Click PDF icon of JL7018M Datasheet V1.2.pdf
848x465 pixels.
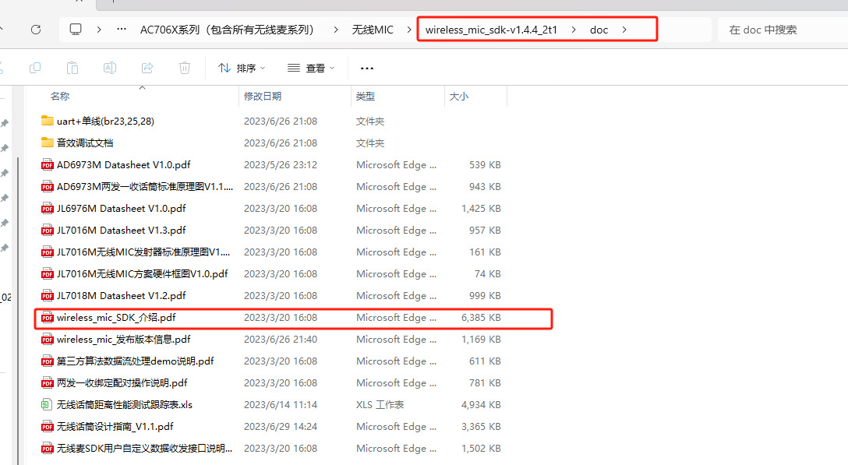tap(48, 296)
